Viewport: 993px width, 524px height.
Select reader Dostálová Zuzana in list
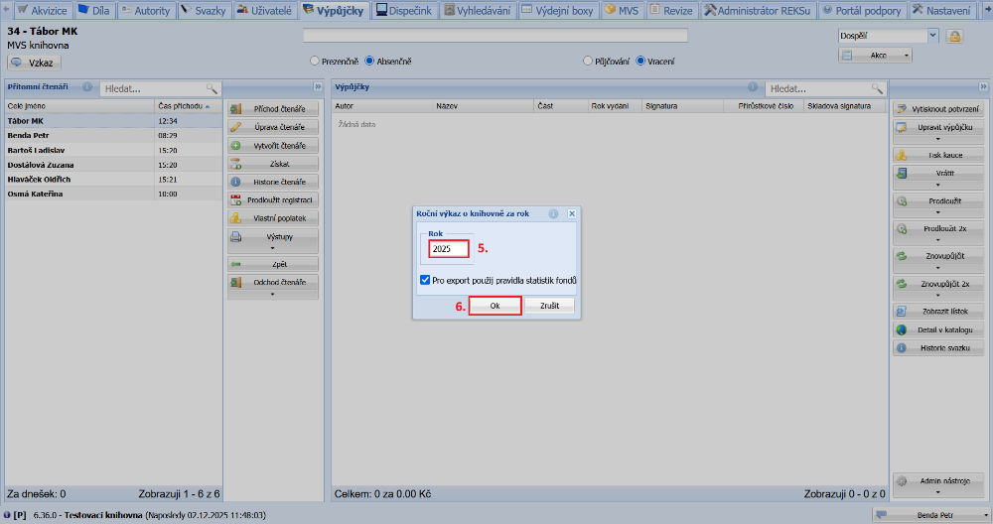click(42, 165)
